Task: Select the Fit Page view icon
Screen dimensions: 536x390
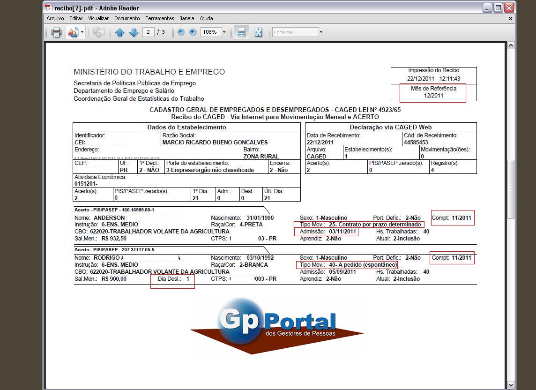Action: [259, 32]
